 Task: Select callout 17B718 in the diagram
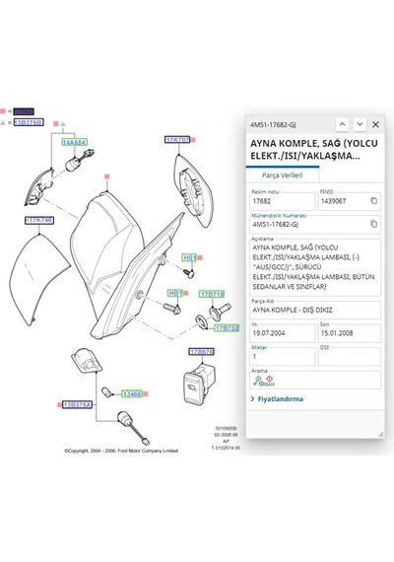[212, 294]
